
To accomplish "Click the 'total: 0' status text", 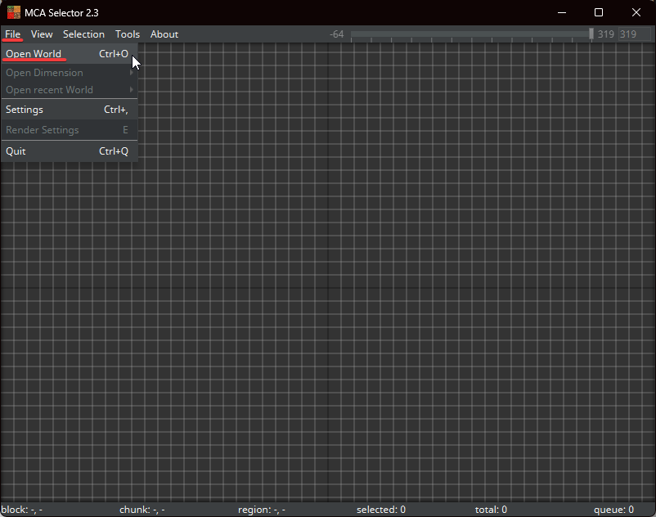I will point(491,510).
